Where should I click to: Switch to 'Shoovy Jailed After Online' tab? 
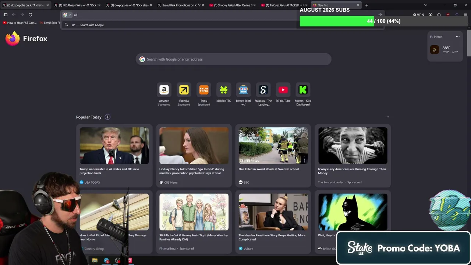[x=233, y=5]
